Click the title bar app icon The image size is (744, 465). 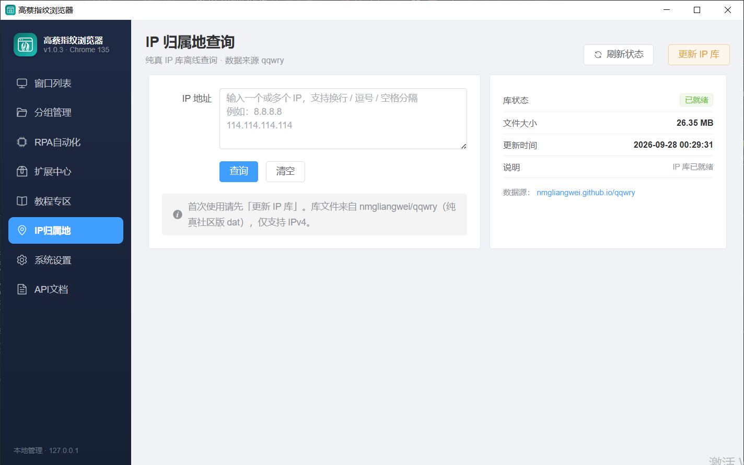(x=10, y=10)
